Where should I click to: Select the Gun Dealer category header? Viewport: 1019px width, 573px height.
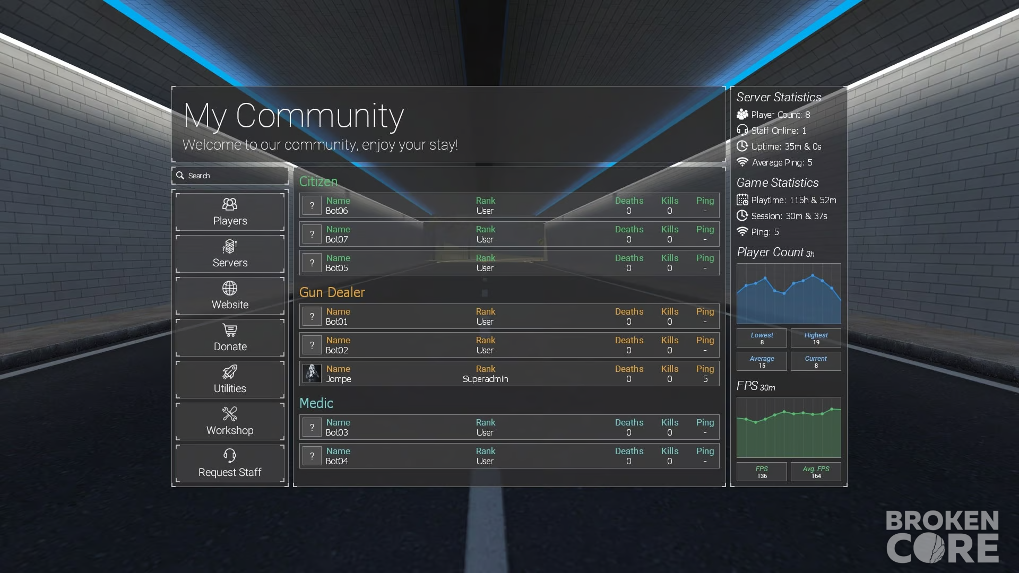pyautogui.click(x=332, y=292)
